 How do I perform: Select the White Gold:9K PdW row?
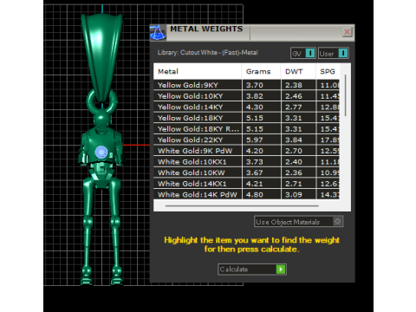point(246,151)
